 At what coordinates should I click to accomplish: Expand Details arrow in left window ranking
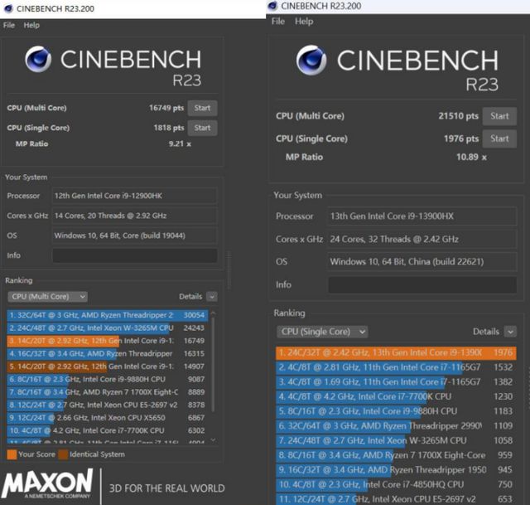[212, 297]
